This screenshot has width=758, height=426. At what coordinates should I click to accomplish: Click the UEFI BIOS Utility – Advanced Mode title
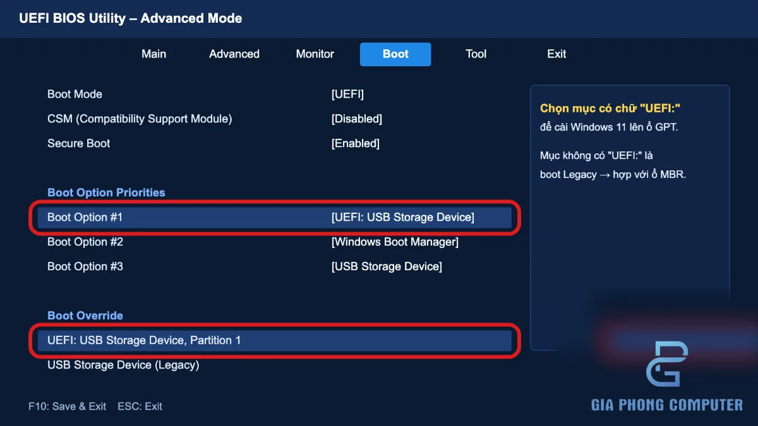pos(131,18)
